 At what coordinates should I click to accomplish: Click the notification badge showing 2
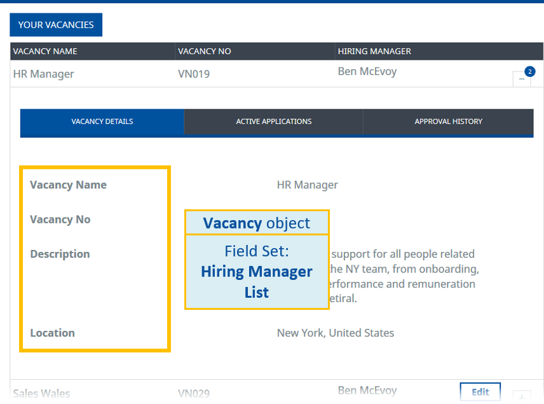pyautogui.click(x=530, y=71)
